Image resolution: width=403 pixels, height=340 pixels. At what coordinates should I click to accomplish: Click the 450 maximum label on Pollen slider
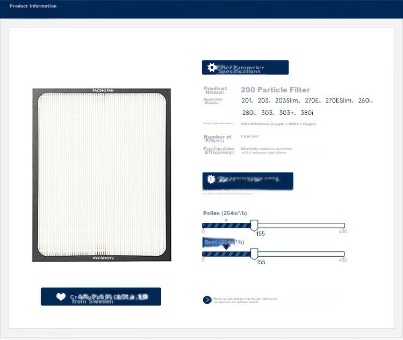coord(343,232)
